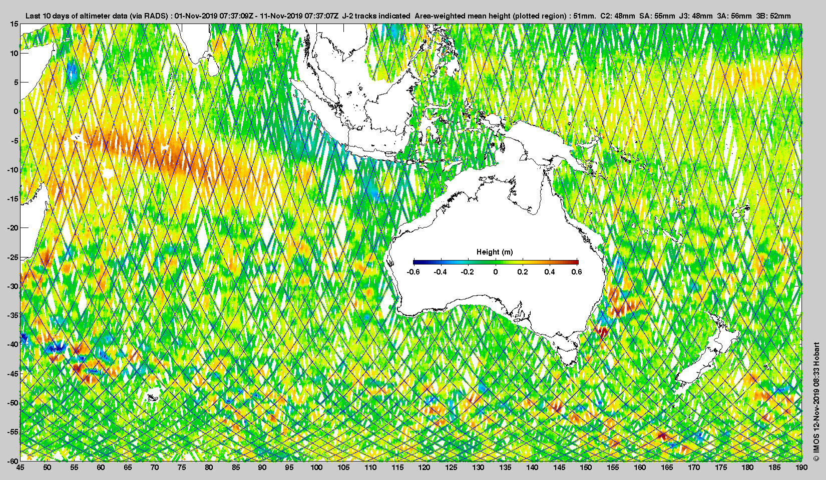Click the height colorbar gradient strip
826x480 pixels.
pyautogui.click(x=496, y=262)
